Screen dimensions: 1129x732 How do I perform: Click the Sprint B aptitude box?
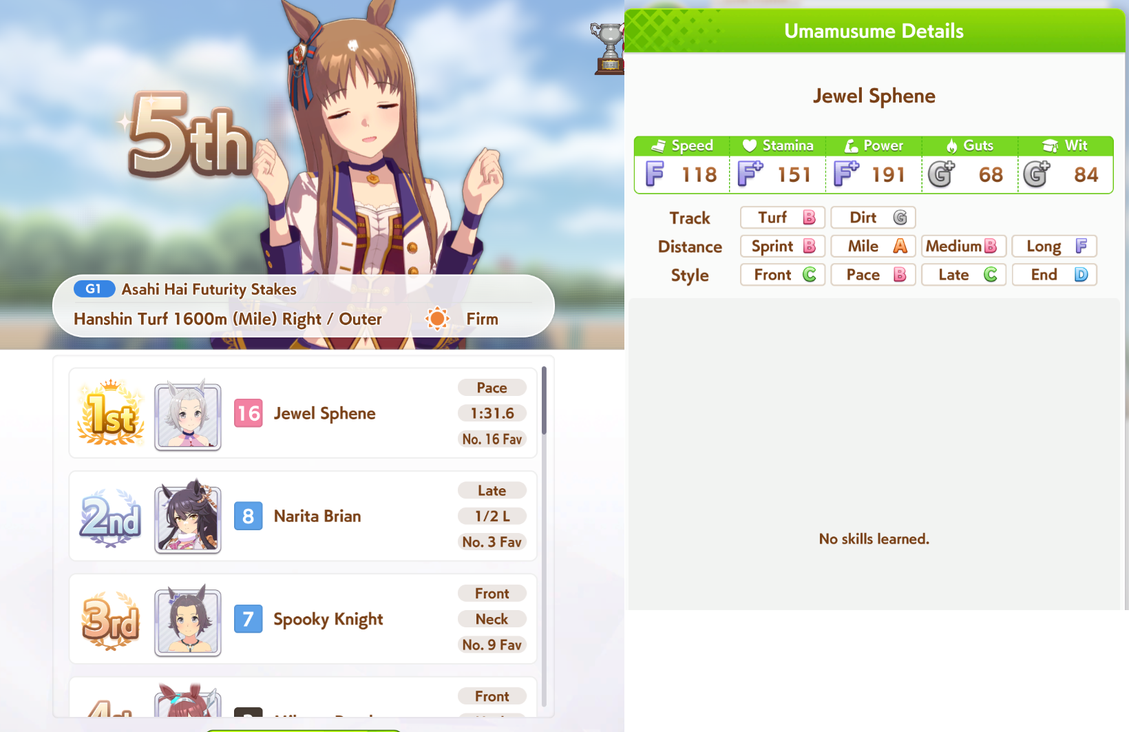[783, 246]
